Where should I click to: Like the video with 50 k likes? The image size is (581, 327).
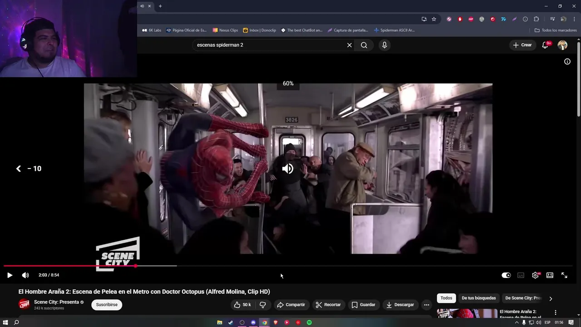tap(242, 305)
